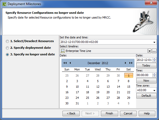159x120 pixels.
Task: Select December 15 in the calendar
Action: [x=129, y=87]
